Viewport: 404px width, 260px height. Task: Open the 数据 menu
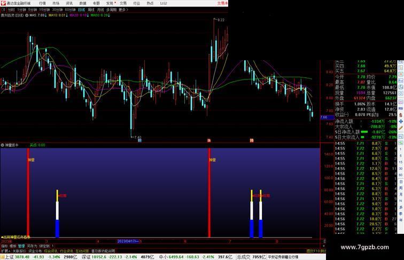[x=83, y=3]
